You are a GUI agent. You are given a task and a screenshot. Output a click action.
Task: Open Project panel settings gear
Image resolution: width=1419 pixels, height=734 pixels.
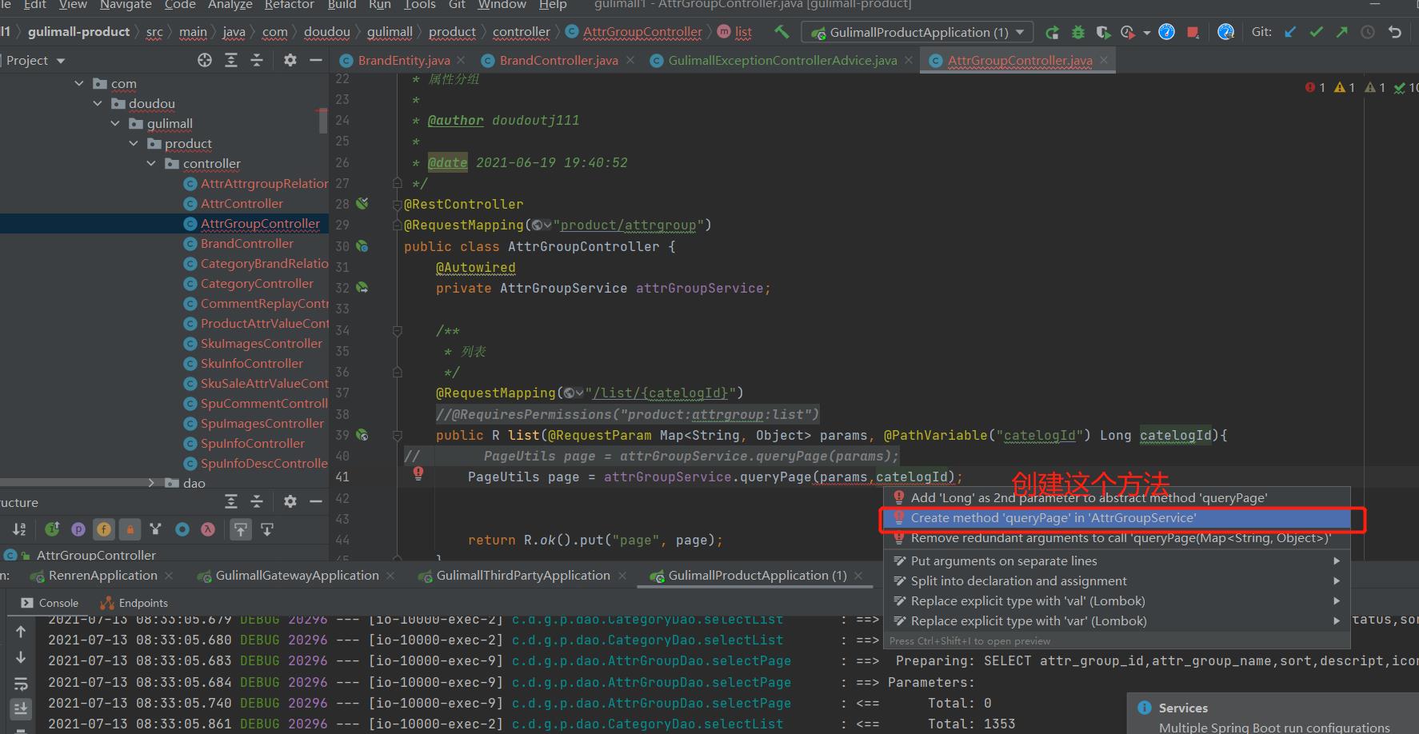(290, 60)
